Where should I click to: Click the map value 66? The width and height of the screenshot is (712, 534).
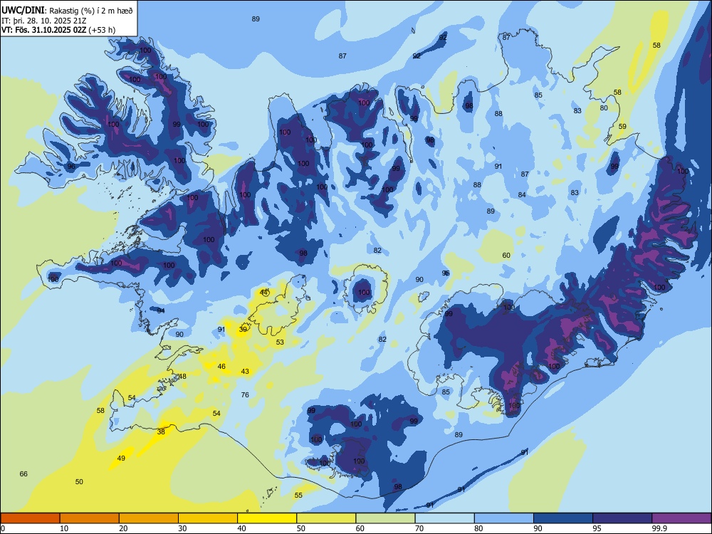[x=23, y=473]
